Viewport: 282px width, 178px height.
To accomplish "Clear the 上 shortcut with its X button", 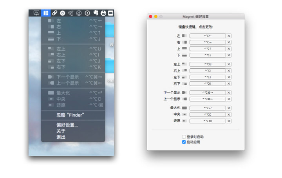I will point(229,49).
